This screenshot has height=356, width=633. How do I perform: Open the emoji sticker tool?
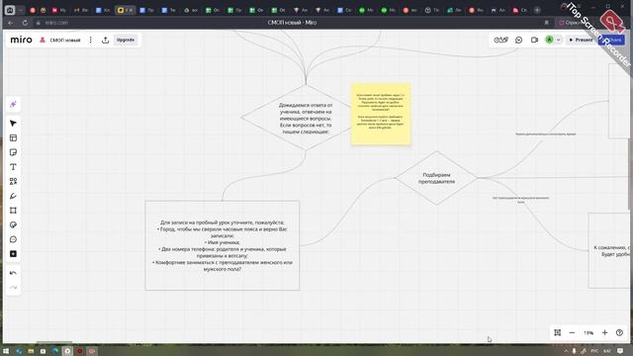pyautogui.click(x=13, y=224)
